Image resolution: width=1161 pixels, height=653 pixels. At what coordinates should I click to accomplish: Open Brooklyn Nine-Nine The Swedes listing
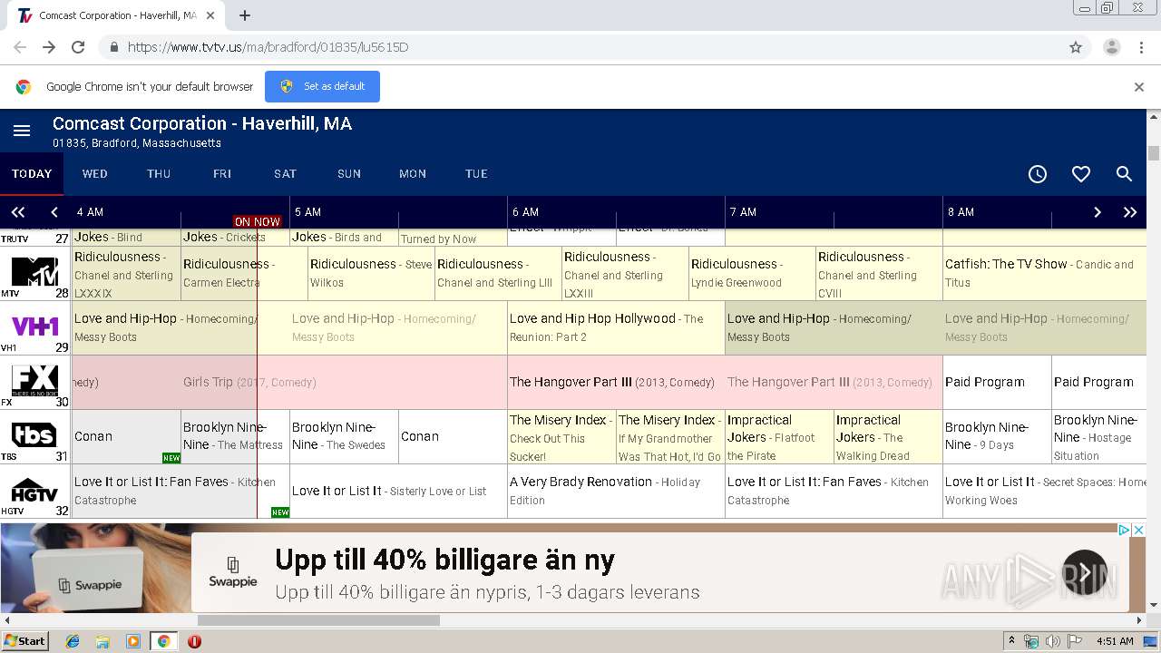[344, 436]
